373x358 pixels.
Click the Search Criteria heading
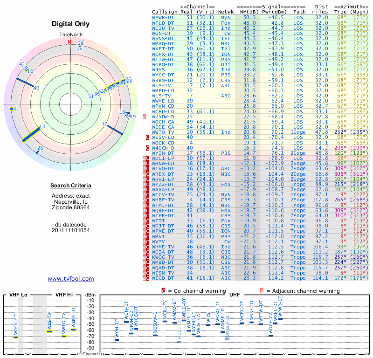click(71, 186)
